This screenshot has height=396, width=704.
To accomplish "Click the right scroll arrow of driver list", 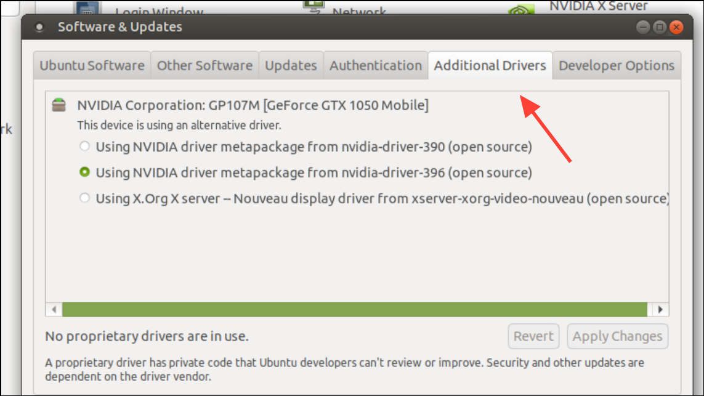I will pos(660,309).
